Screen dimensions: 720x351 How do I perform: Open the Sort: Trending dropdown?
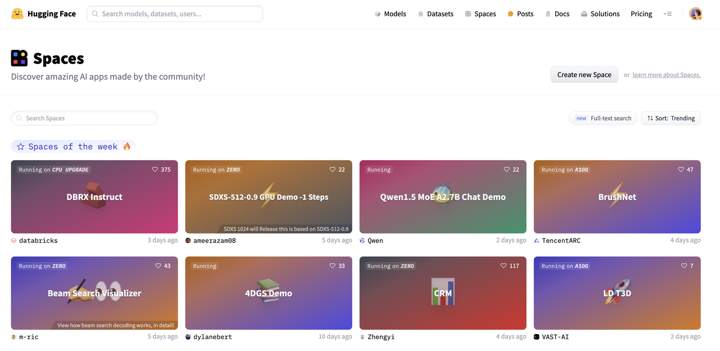coord(671,118)
